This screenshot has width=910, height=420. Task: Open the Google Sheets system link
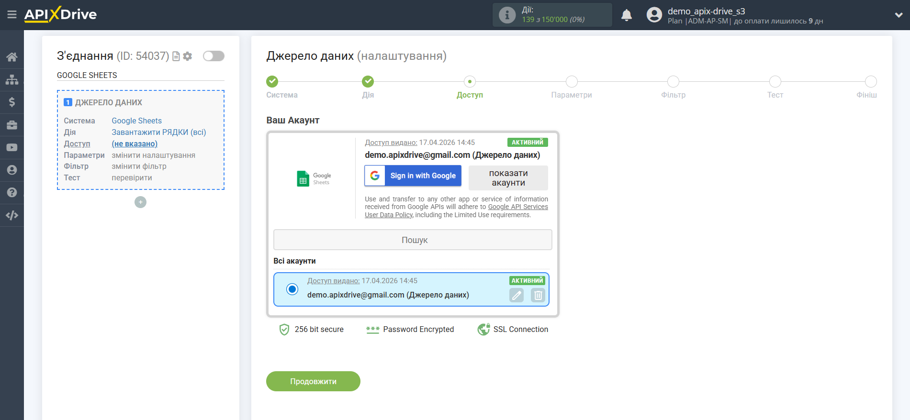(136, 121)
